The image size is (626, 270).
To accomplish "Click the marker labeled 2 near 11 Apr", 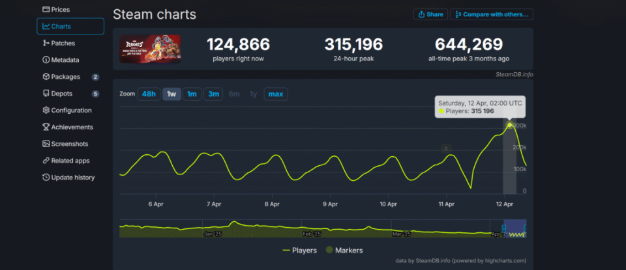I will (x=446, y=148).
